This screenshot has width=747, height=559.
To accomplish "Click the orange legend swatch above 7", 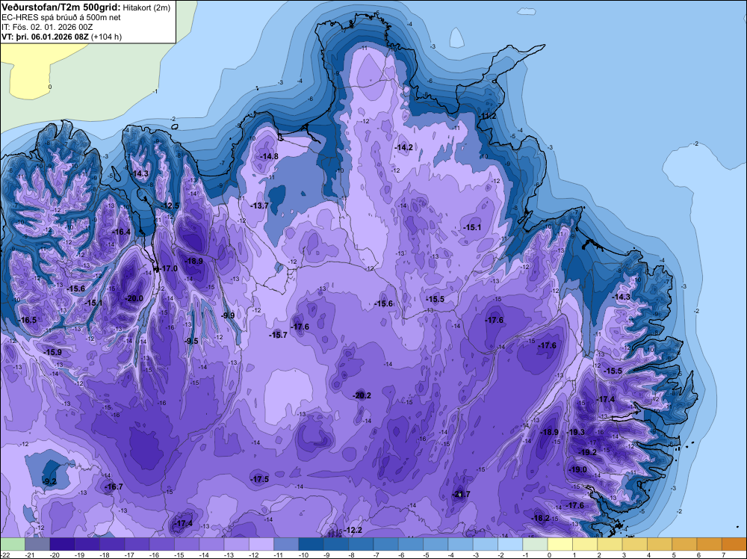I will click(x=734, y=544).
